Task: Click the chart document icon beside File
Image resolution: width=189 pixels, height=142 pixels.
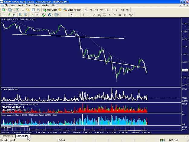Action: [x=2, y=5]
